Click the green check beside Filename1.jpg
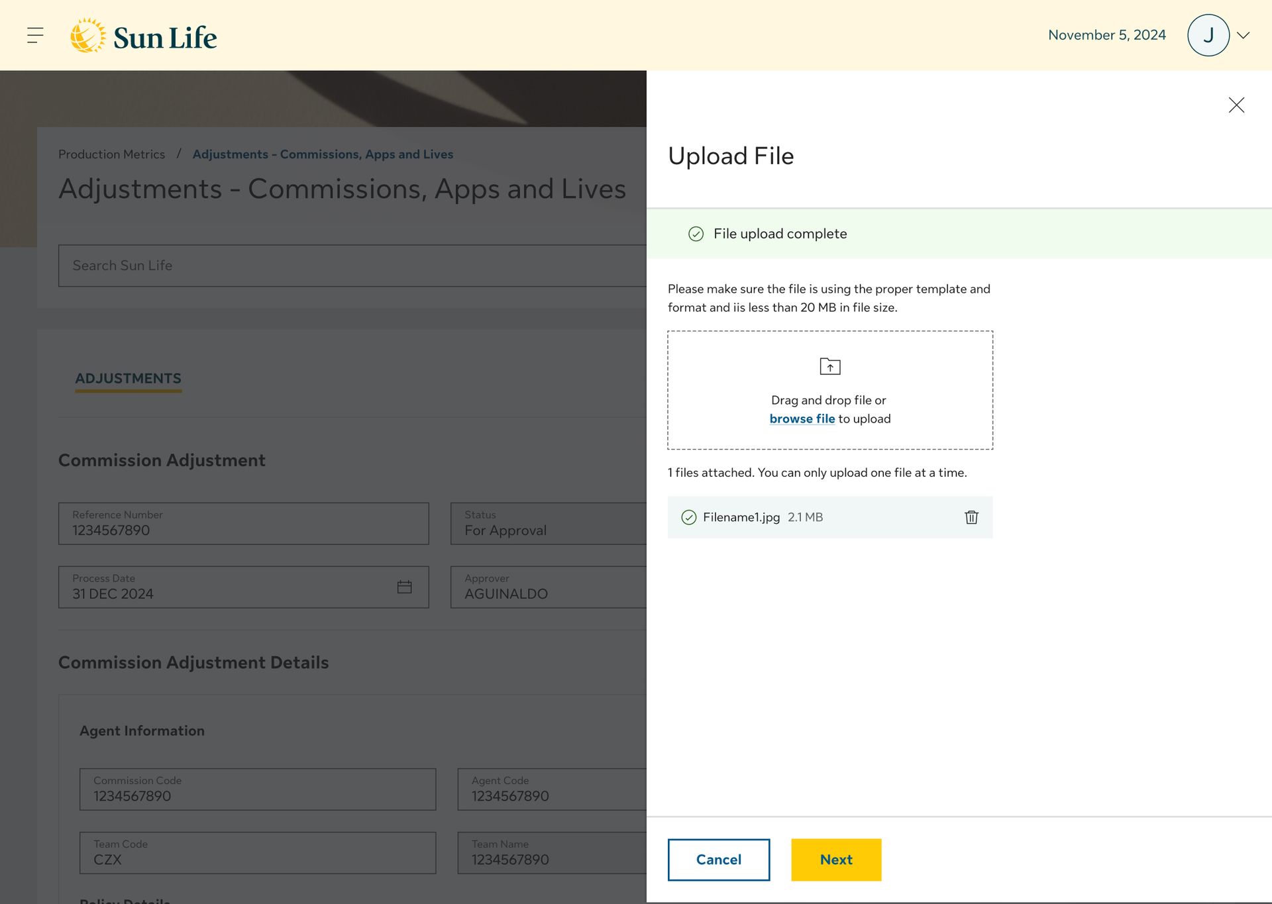 689,517
